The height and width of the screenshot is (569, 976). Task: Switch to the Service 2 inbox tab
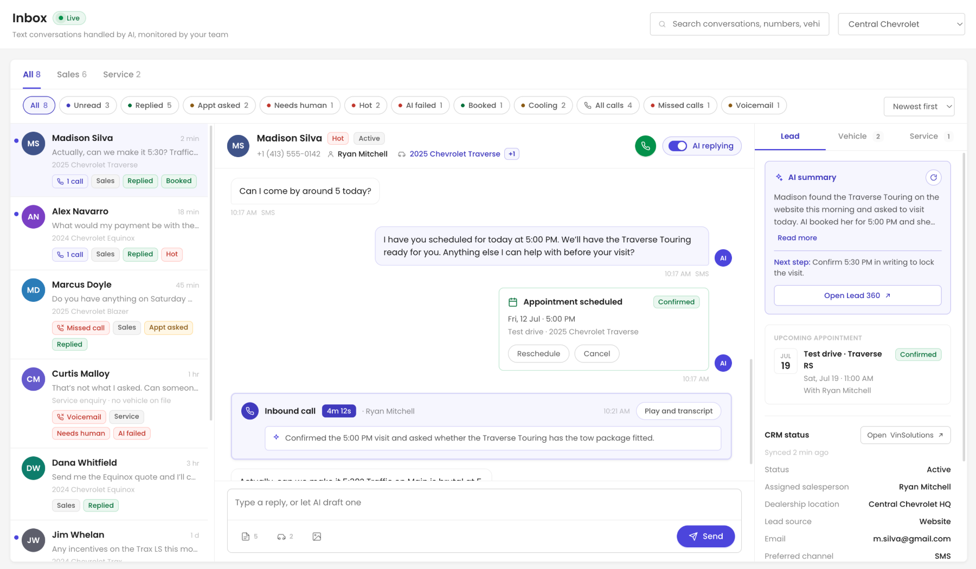pyautogui.click(x=122, y=74)
